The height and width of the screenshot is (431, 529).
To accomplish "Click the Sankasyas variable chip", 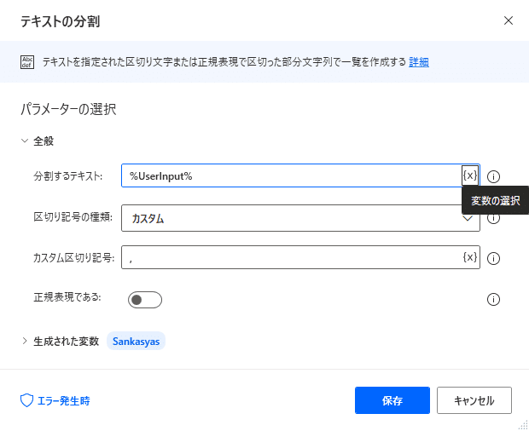I will pyautogui.click(x=136, y=341).
